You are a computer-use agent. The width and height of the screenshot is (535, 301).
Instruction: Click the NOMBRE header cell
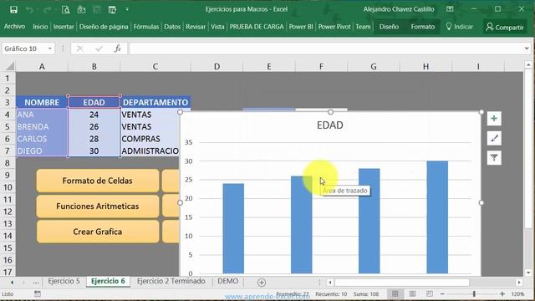(x=42, y=102)
